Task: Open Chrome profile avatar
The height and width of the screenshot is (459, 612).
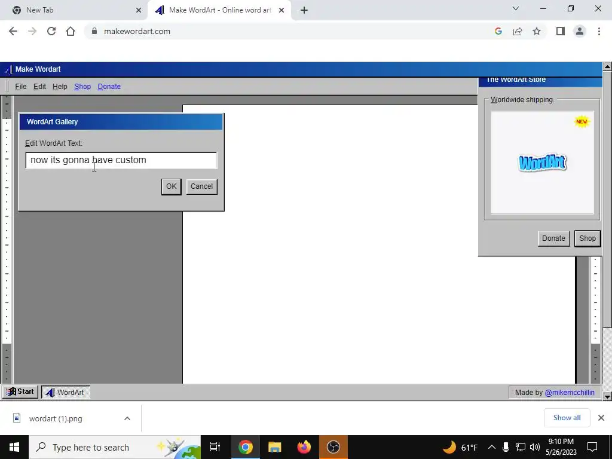Action: (x=580, y=31)
